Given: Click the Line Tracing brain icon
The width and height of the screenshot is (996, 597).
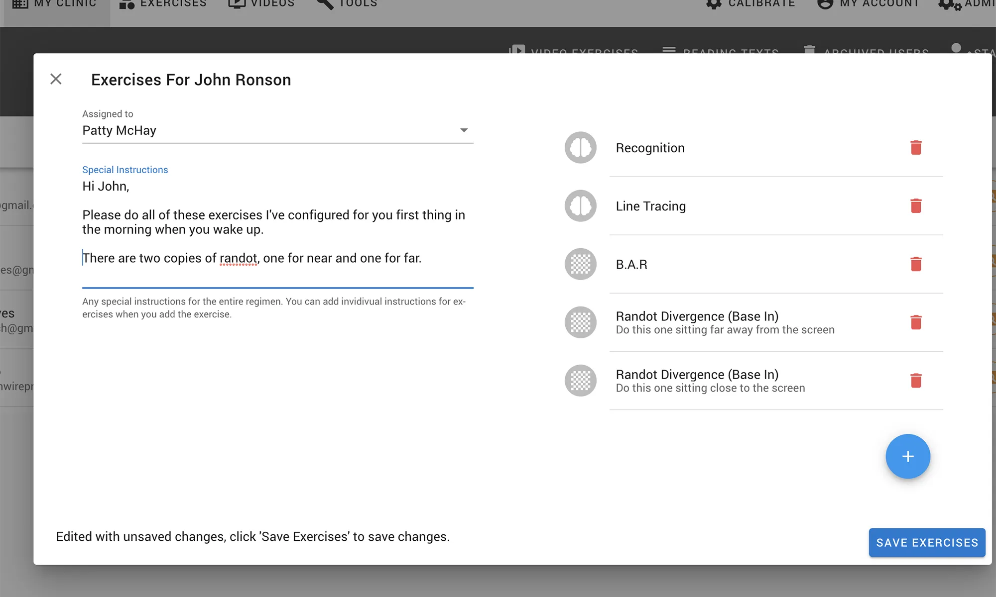Looking at the screenshot, I should tap(580, 206).
